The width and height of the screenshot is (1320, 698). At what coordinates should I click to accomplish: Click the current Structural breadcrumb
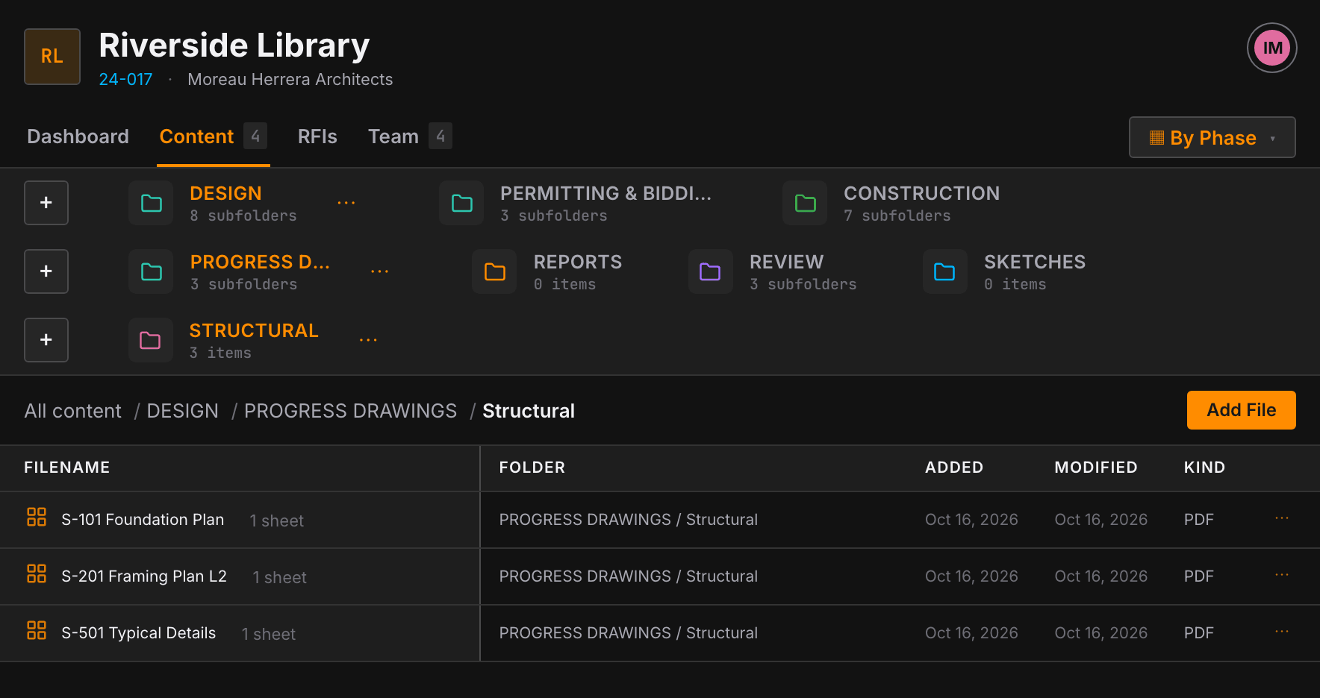point(528,411)
